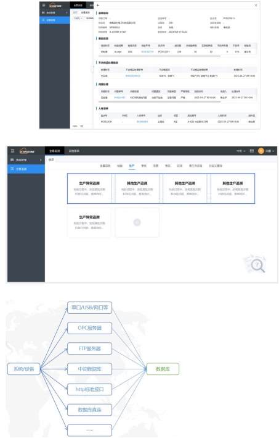Screen dimensions: 279x438
Task: Click the back arrow in the detail panel
Action: point(98,6)
